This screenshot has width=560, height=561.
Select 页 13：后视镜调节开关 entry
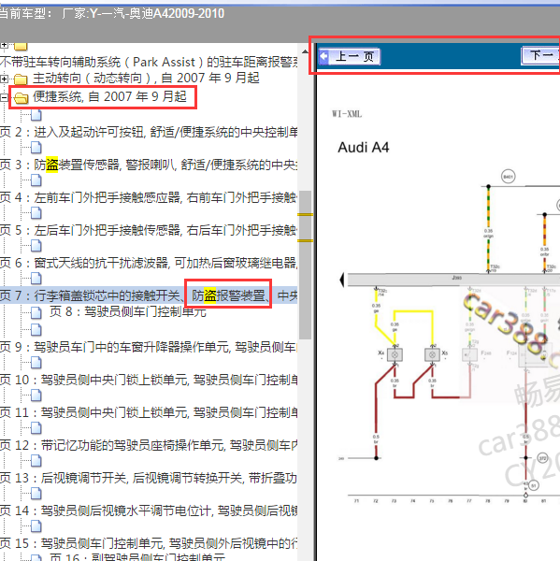click(x=149, y=478)
